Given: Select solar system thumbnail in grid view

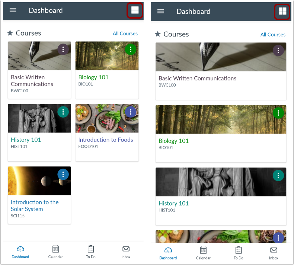Looking at the screenshot, I should pos(39,181).
